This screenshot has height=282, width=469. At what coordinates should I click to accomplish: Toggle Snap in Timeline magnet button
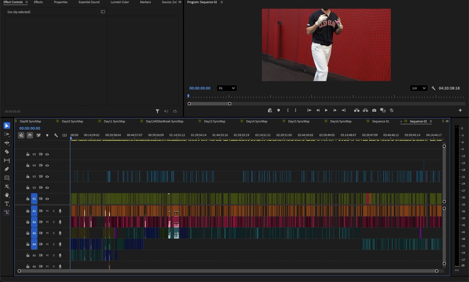click(x=30, y=135)
